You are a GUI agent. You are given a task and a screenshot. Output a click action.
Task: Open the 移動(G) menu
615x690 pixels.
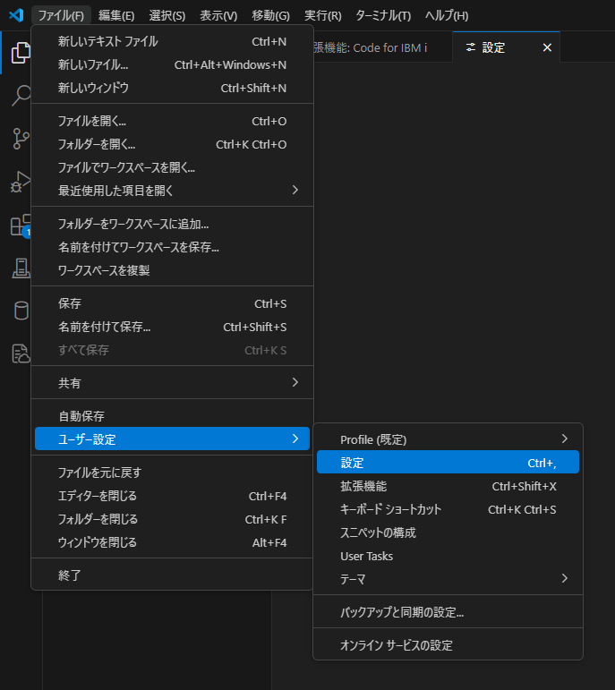(x=270, y=16)
